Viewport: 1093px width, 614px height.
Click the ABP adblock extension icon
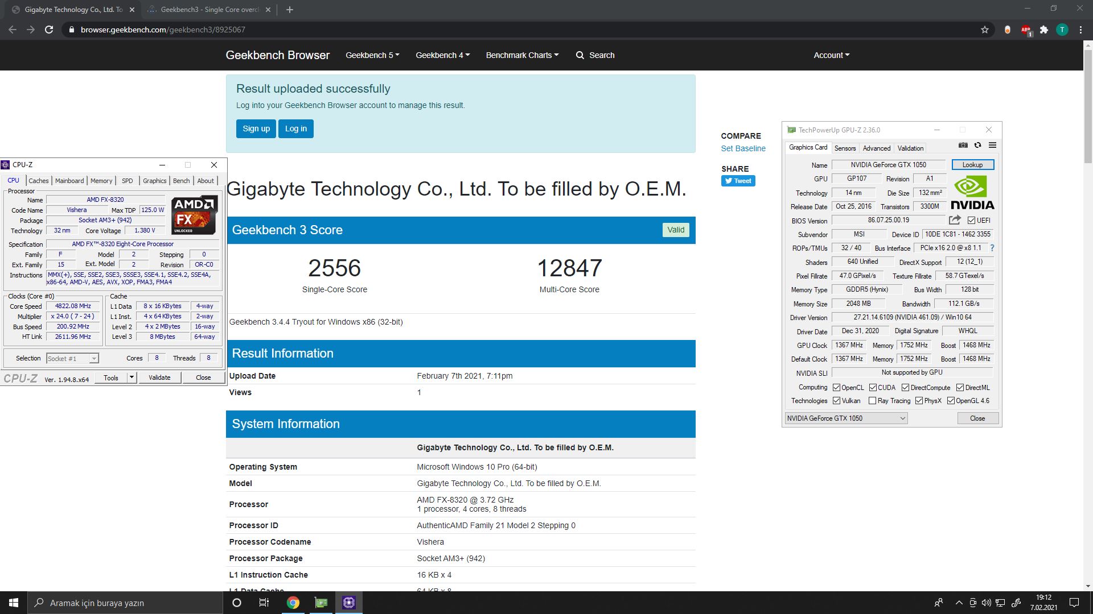pyautogui.click(x=1026, y=30)
